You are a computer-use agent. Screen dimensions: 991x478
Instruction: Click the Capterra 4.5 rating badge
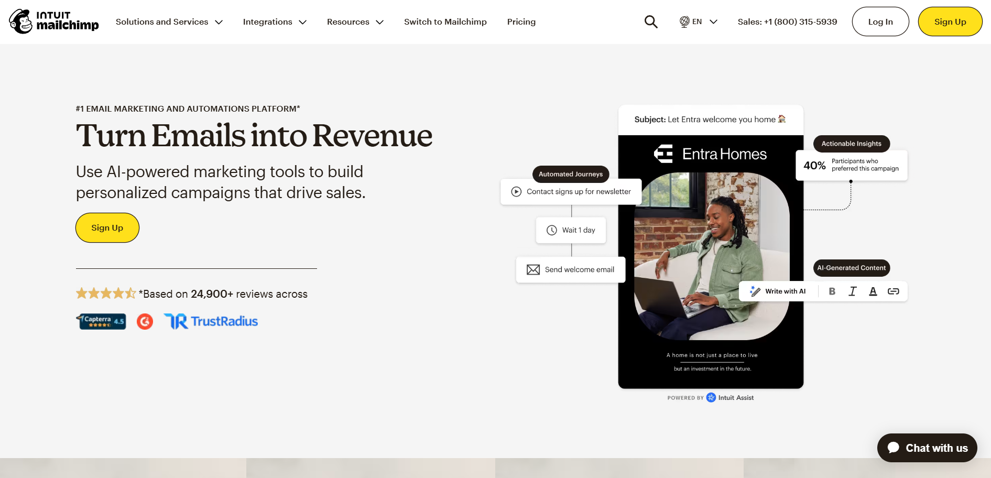pyautogui.click(x=102, y=321)
